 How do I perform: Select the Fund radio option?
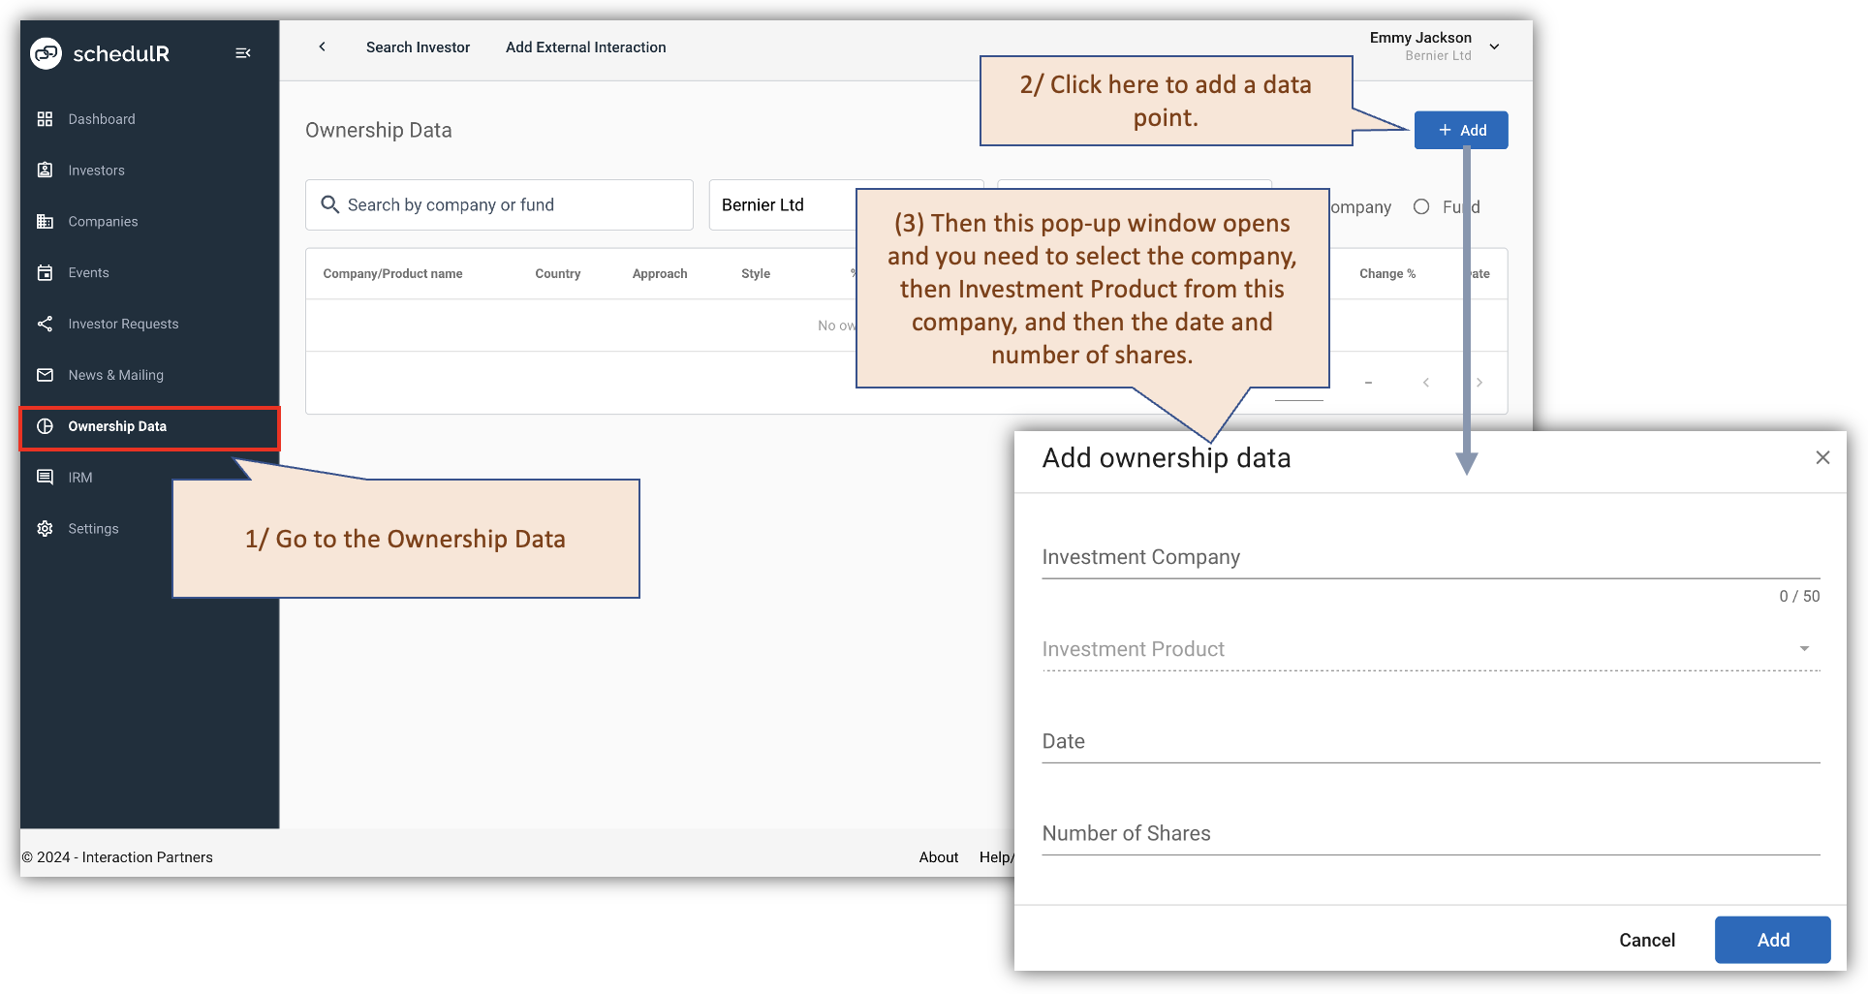coord(1421,206)
